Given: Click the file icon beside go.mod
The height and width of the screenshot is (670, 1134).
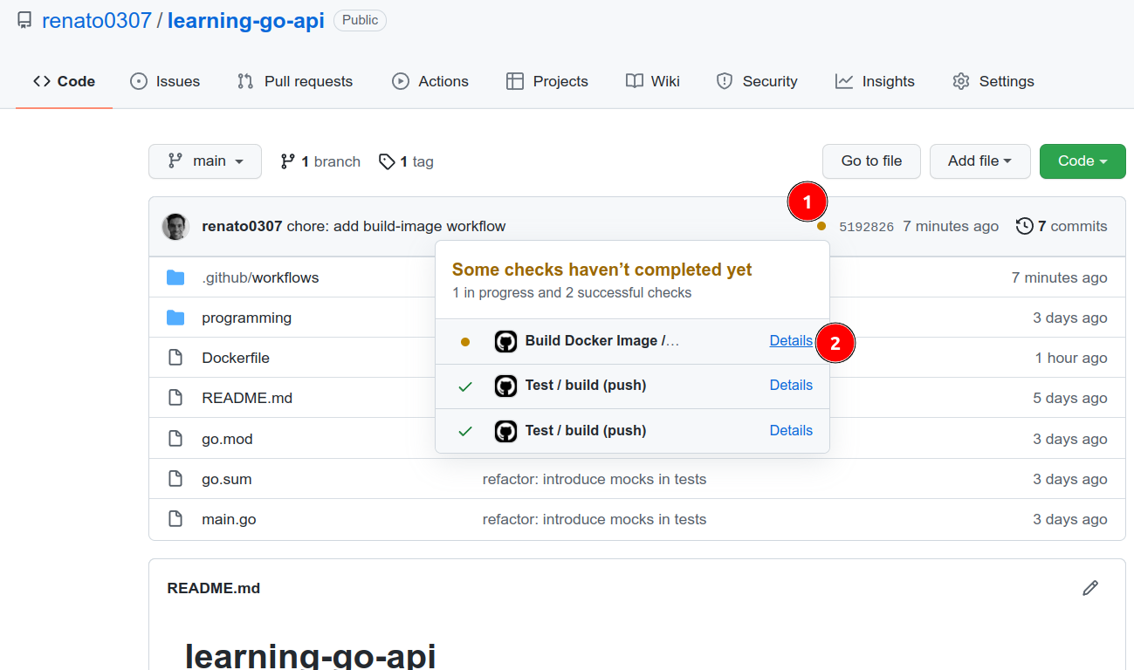Looking at the screenshot, I should point(175,439).
